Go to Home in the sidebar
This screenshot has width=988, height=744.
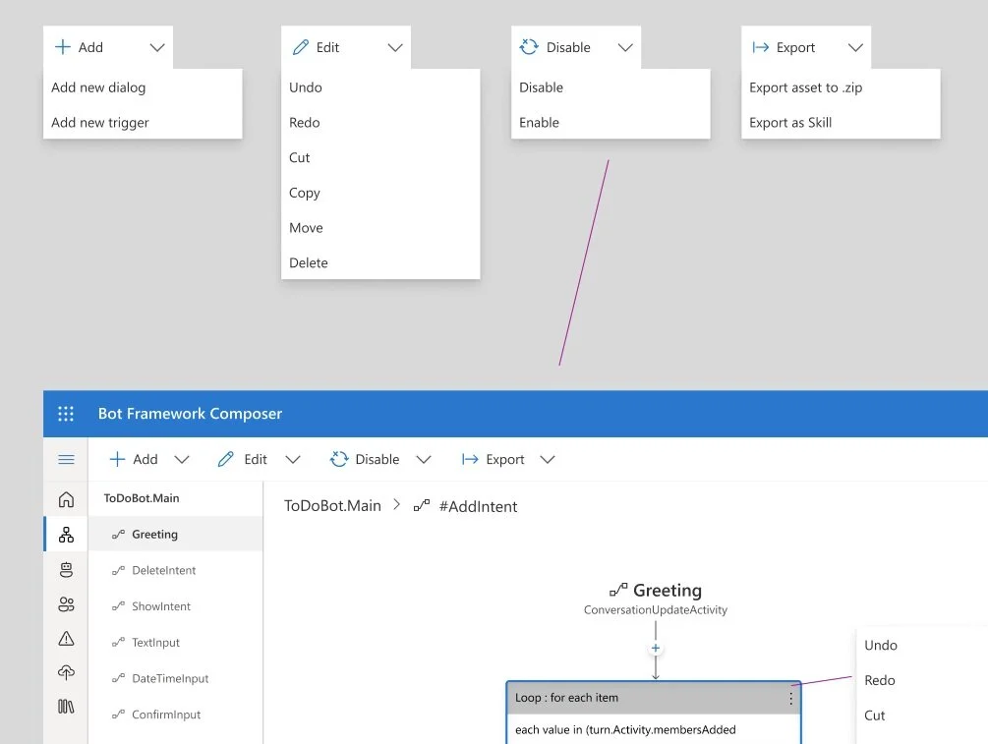[66, 499]
